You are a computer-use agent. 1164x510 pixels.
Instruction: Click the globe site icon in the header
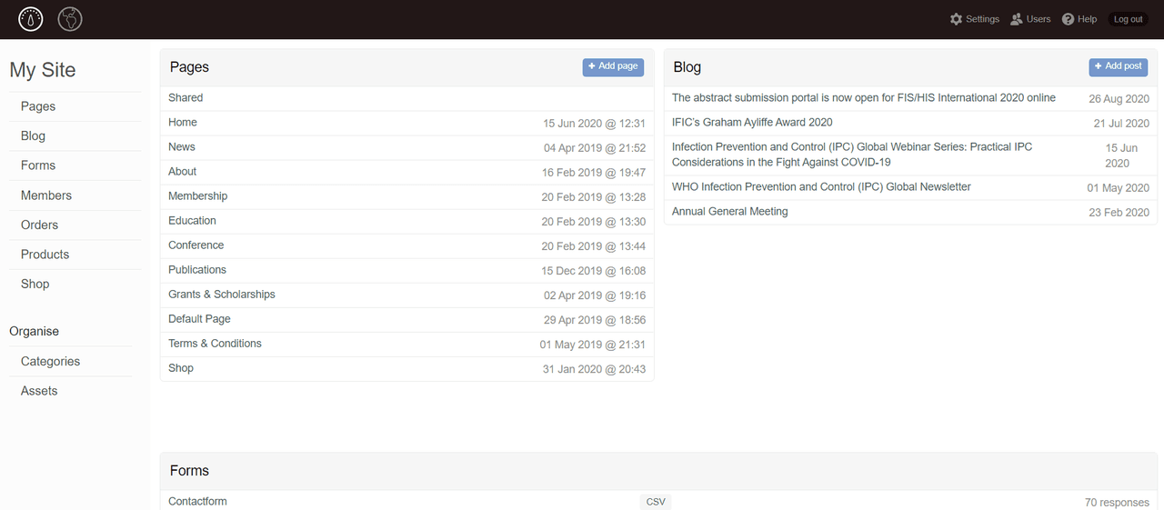[x=70, y=19]
